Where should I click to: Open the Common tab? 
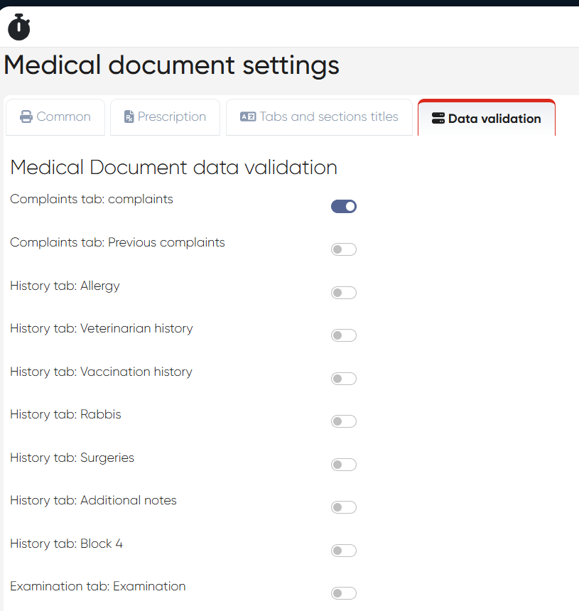click(x=55, y=117)
